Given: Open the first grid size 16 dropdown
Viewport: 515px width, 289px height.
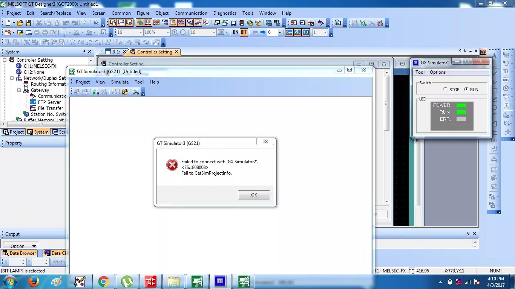Looking at the screenshot, I should coord(141,32).
